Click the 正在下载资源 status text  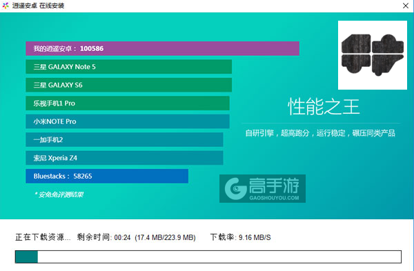point(43,237)
